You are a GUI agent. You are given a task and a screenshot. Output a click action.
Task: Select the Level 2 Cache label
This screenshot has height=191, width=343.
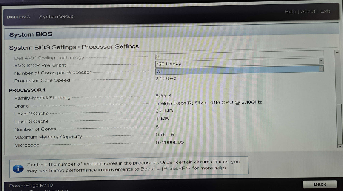(x=31, y=114)
